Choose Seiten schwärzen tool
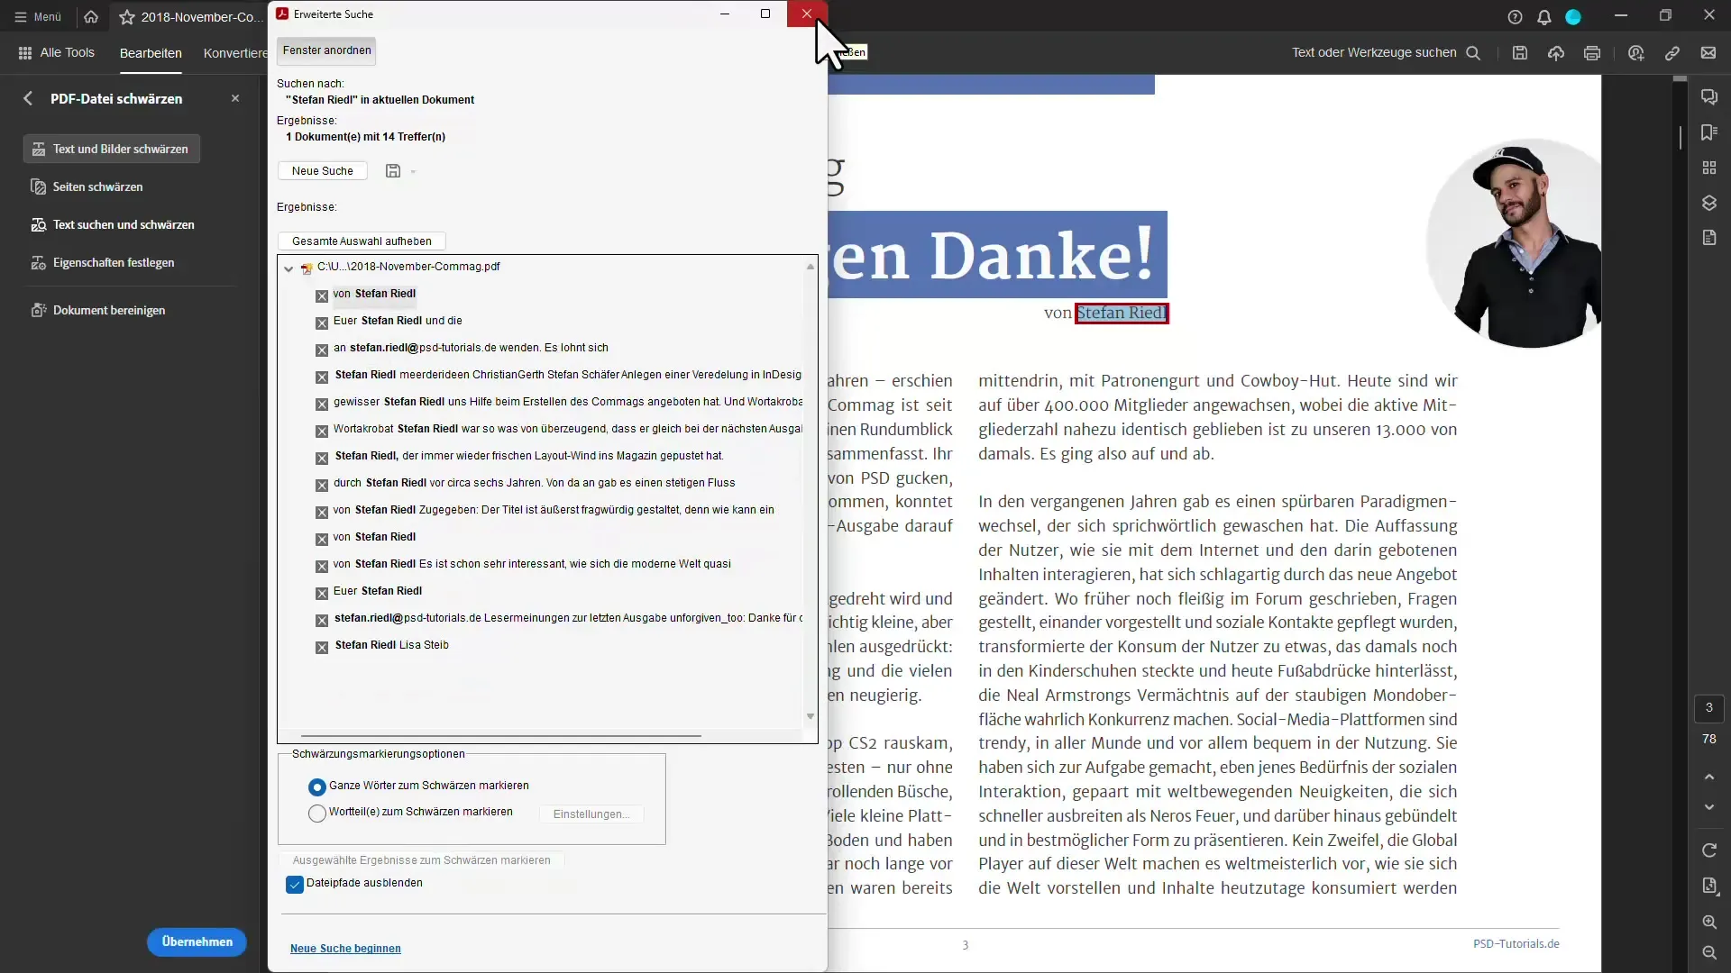This screenshot has height=973, width=1731. click(87, 186)
